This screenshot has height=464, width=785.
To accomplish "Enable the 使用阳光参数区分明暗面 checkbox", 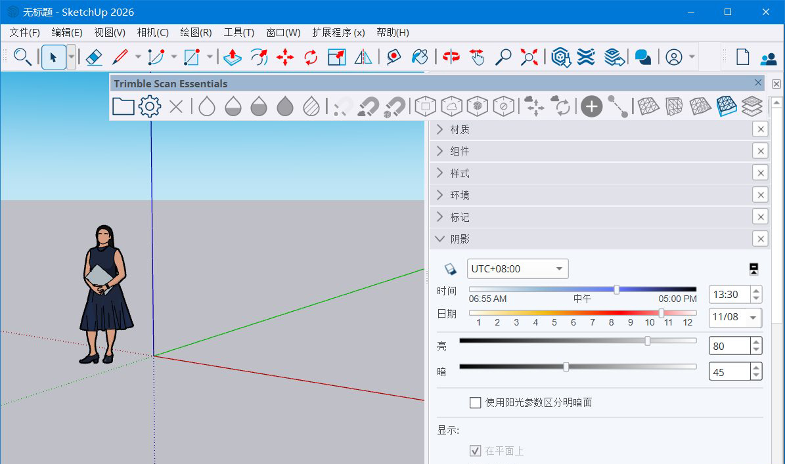I will click(476, 402).
